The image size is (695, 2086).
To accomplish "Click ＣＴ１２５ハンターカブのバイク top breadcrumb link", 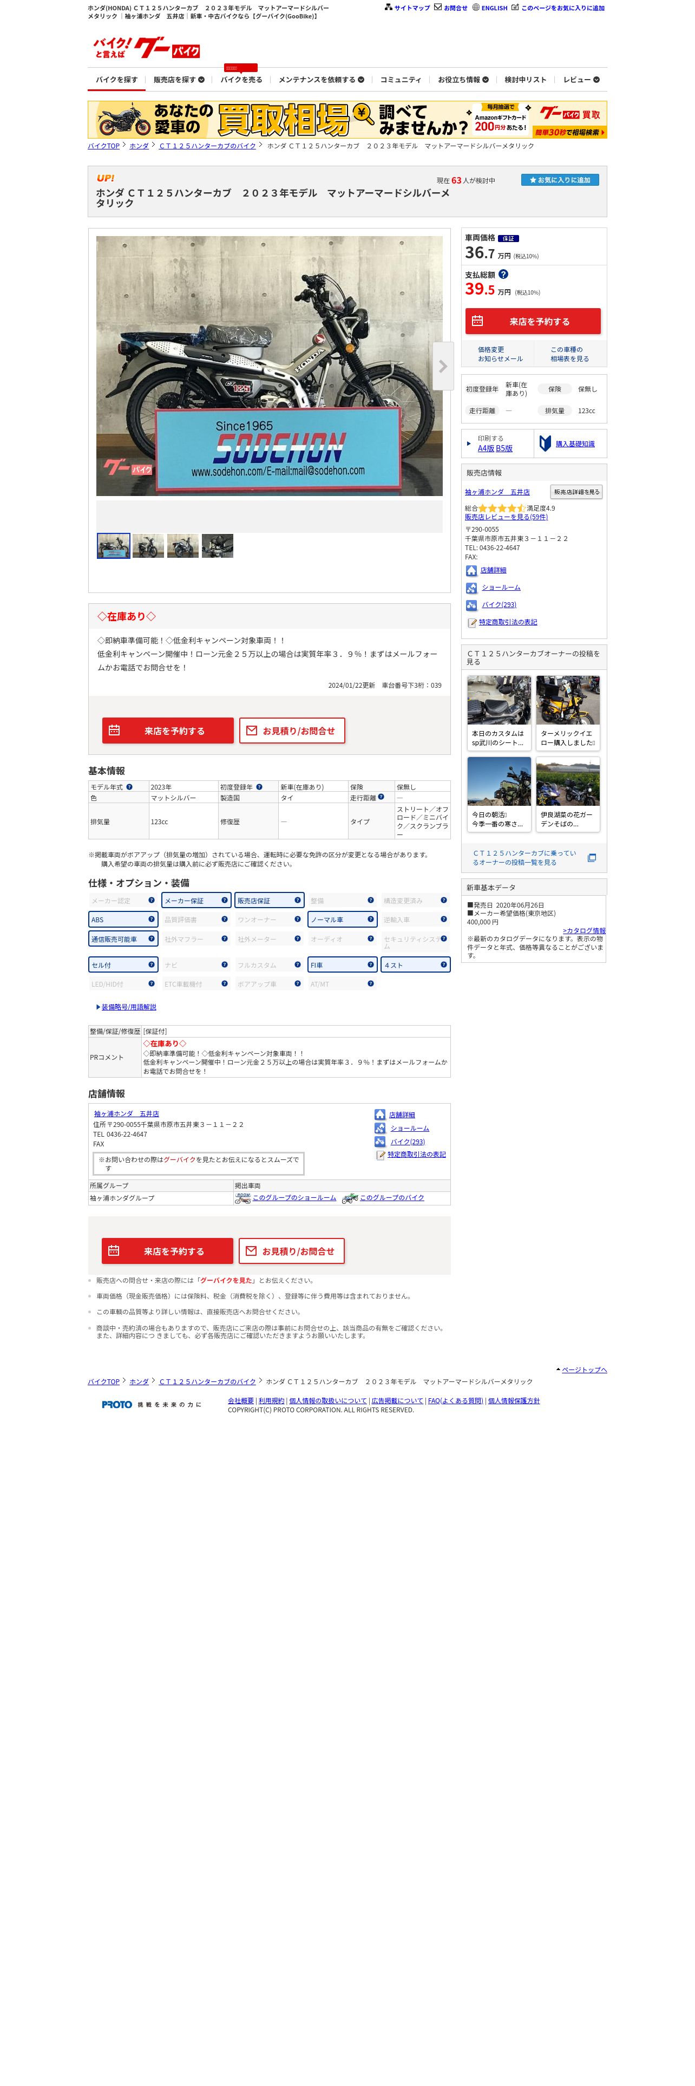I will (207, 146).
